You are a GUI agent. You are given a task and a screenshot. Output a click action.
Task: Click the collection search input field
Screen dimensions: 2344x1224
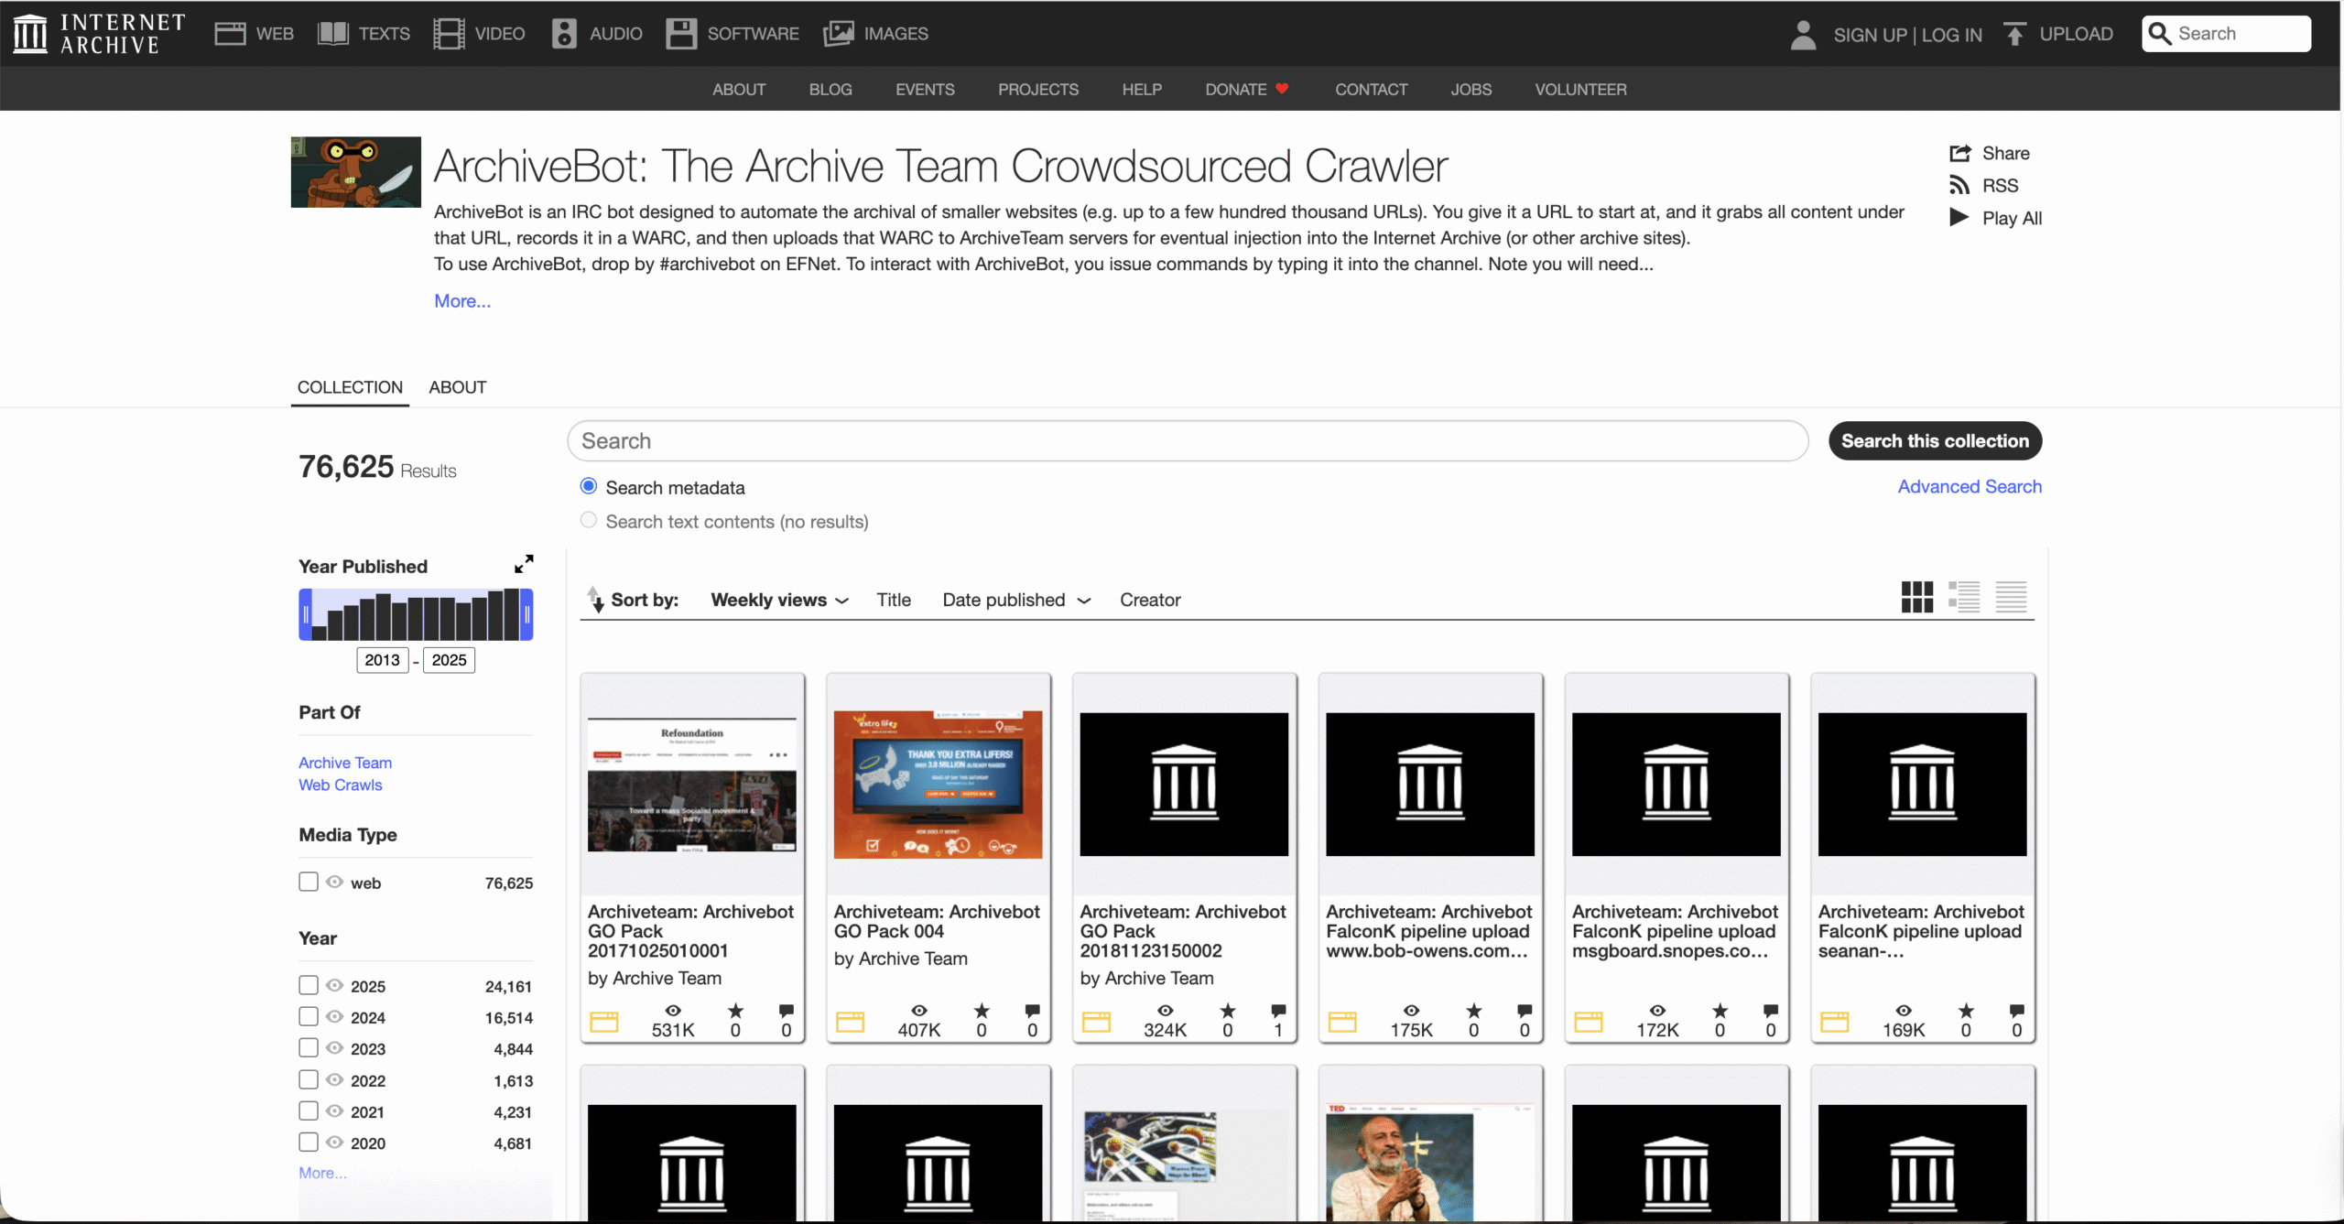click(x=1188, y=441)
